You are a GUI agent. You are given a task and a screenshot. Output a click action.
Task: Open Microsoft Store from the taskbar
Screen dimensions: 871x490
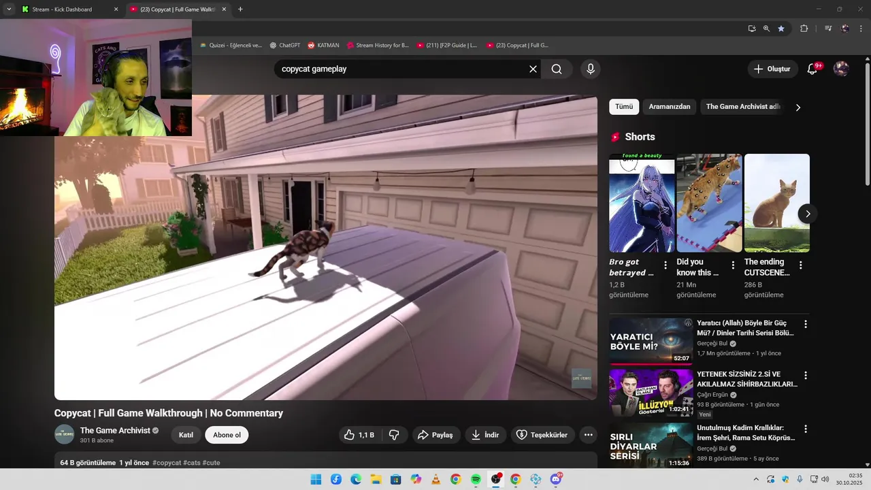click(x=395, y=480)
